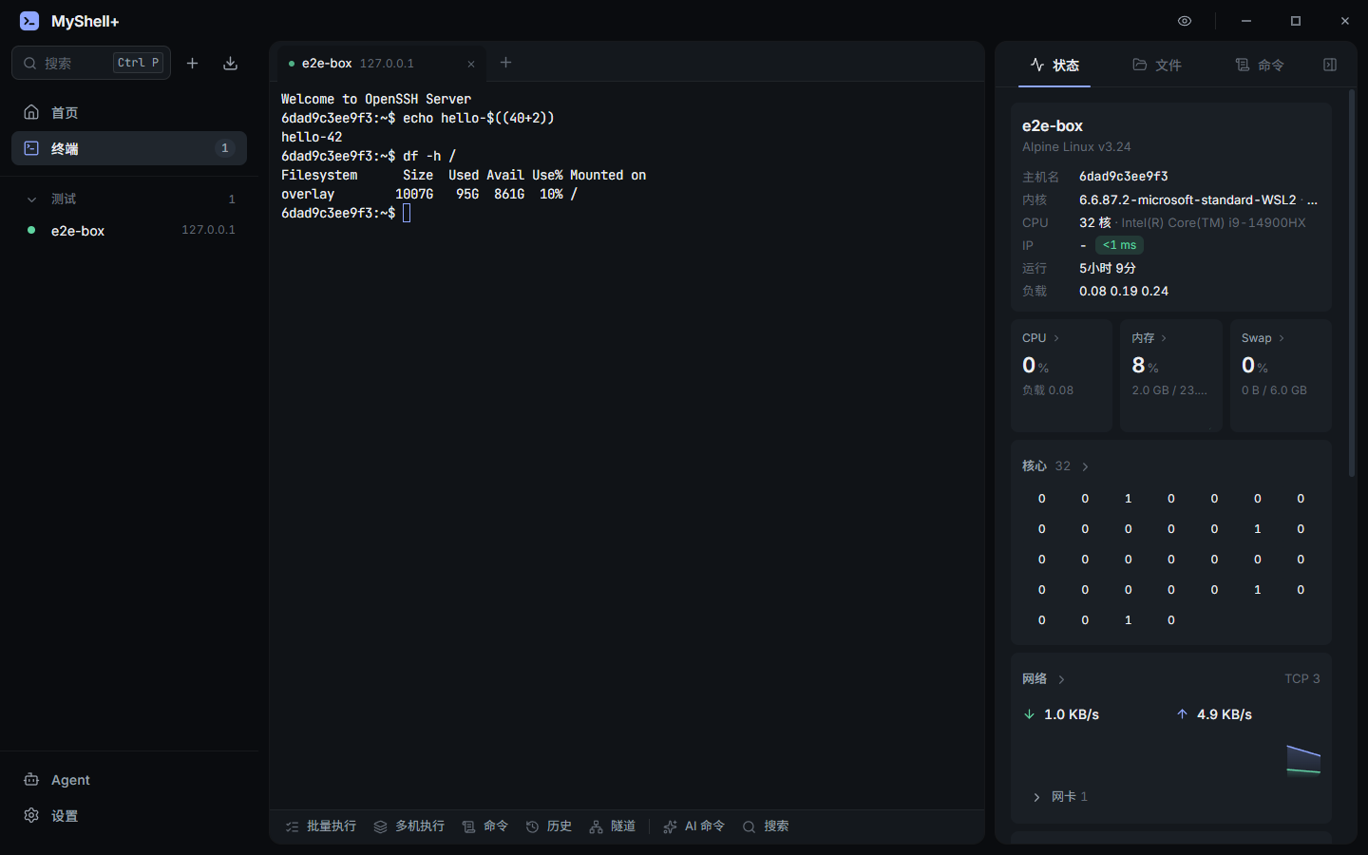Collapse the 测试 group in sidebar

(31, 199)
